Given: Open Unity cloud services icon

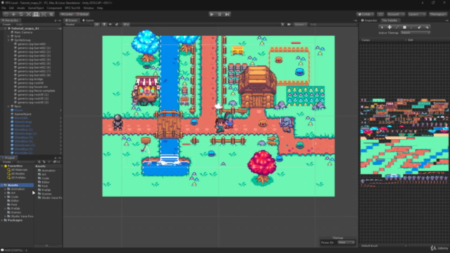Looking at the screenshot, I should click(x=380, y=14).
